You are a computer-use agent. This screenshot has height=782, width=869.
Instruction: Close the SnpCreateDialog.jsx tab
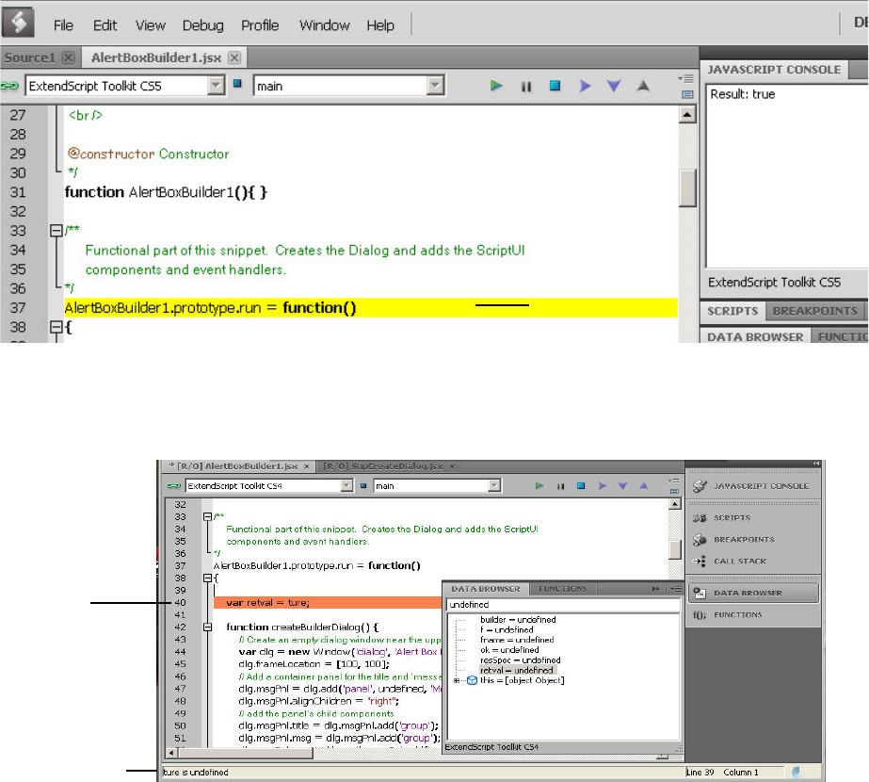tap(452, 466)
